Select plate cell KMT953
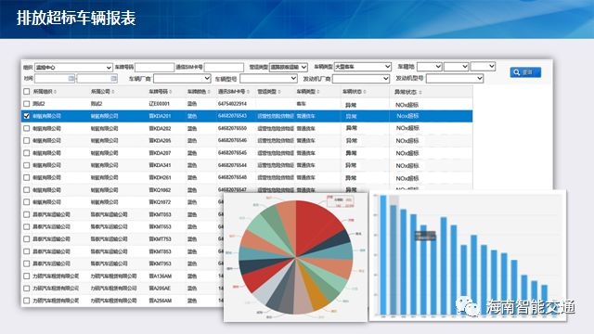Image resolution: width=594 pixels, height=334 pixels. [x=160, y=263]
